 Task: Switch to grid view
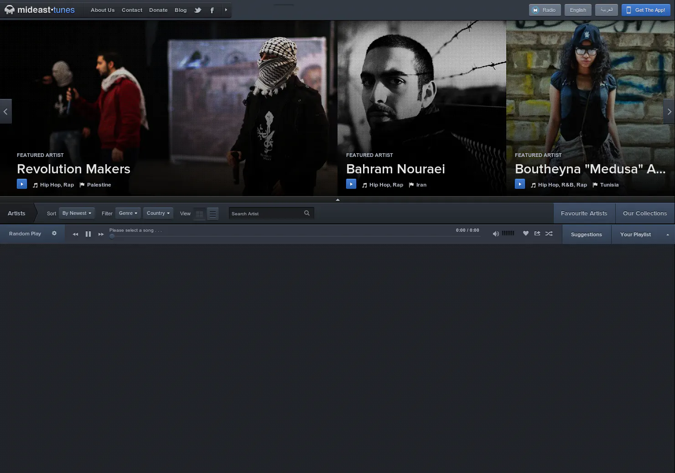pyautogui.click(x=199, y=213)
